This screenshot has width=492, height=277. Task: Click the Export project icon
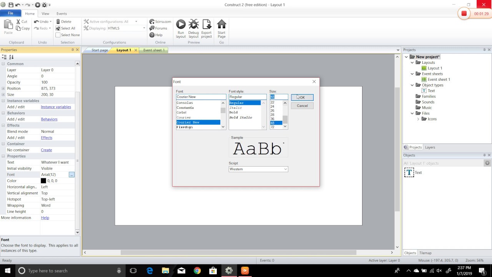pyautogui.click(x=206, y=25)
